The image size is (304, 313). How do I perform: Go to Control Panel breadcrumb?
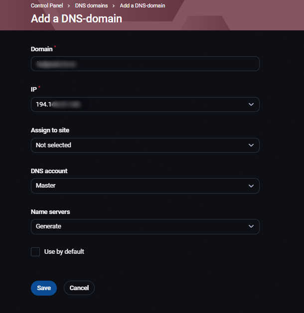coord(47,5)
